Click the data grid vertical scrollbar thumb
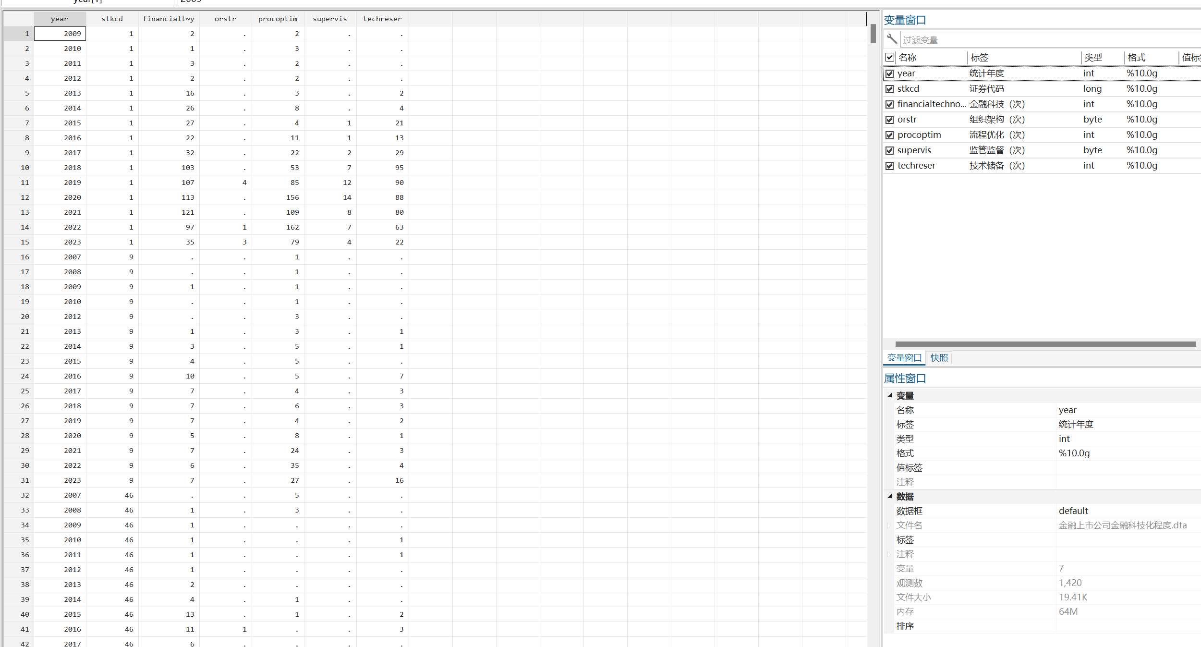This screenshot has width=1201, height=647. pyautogui.click(x=873, y=34)
